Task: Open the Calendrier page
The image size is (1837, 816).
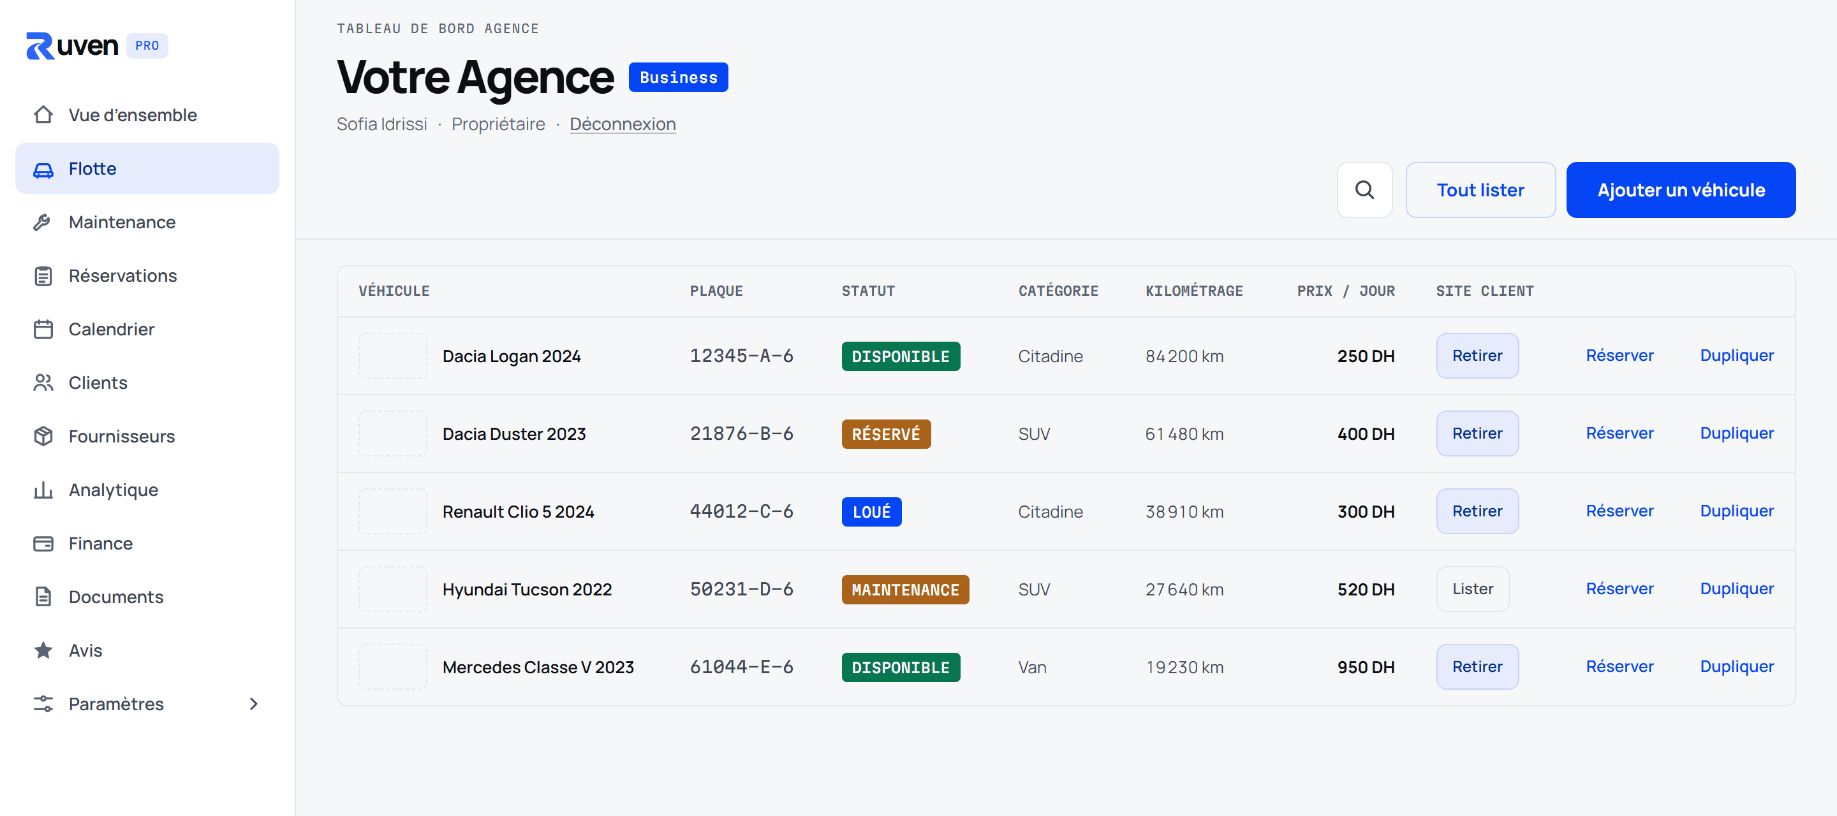Action: [x=147, y=329]
